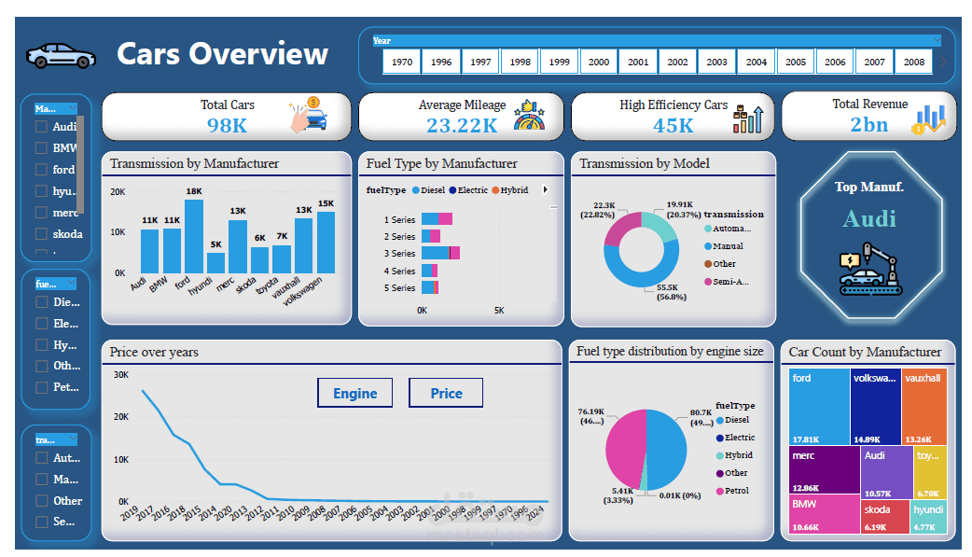This screenshot has height=557, width=972.
Task: Click the Total Cars 98K card
Action: coord(227,116)
